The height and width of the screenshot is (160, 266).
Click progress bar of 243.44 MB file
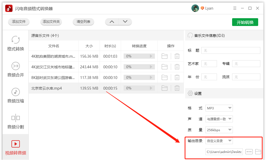(x=139, y=67)
